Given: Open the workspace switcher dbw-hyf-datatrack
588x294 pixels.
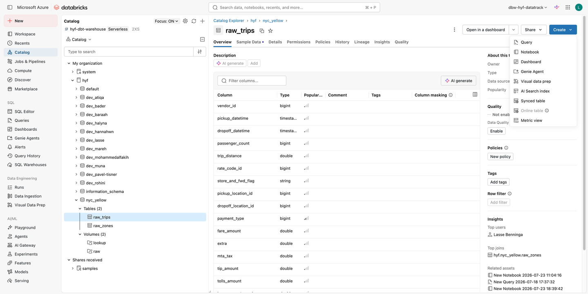Looking at the screenshot, I should pos(528,7).
